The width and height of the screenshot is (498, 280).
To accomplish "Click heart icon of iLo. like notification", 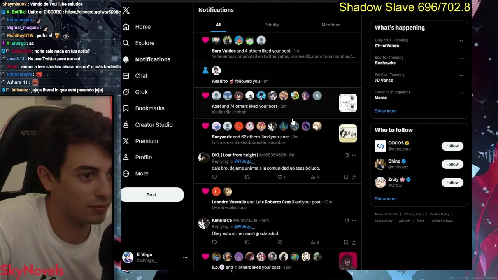I will [205, 257].
